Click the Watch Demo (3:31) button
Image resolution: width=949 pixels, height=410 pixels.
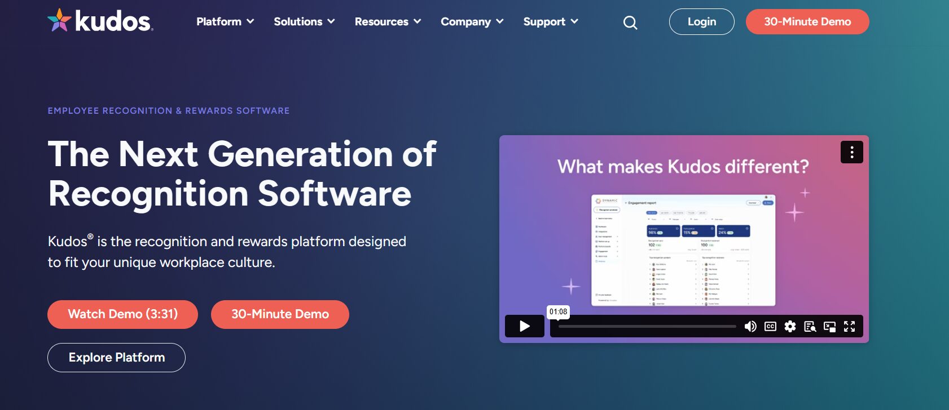tap(122, 314)
